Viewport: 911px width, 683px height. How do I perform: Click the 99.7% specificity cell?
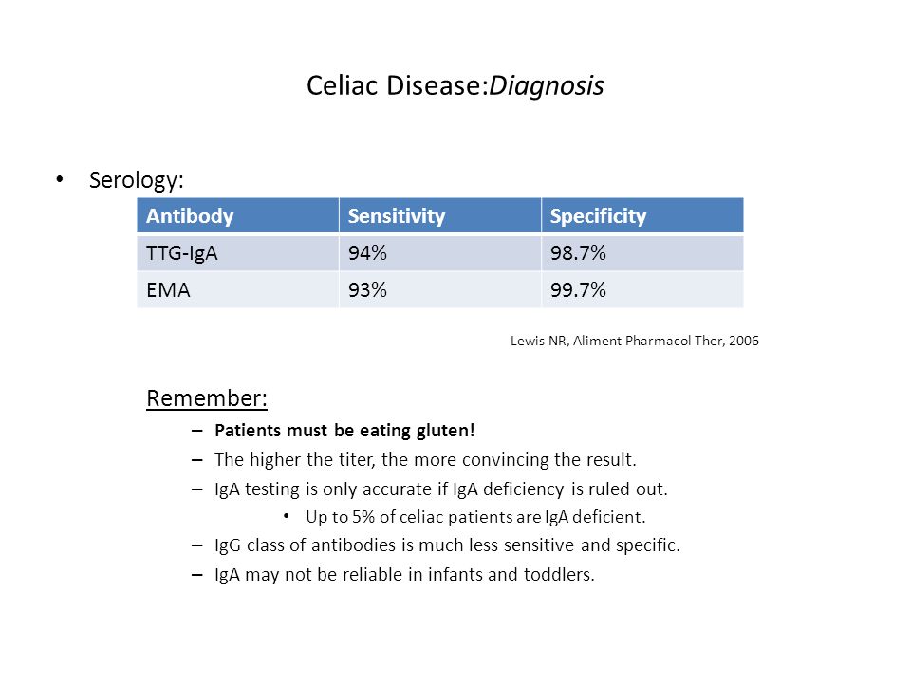pyautogui.click(x=642, y=289)
